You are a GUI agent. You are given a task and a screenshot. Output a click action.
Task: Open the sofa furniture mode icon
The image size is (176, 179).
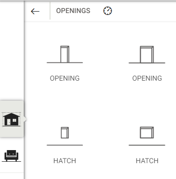click(11, 156)
